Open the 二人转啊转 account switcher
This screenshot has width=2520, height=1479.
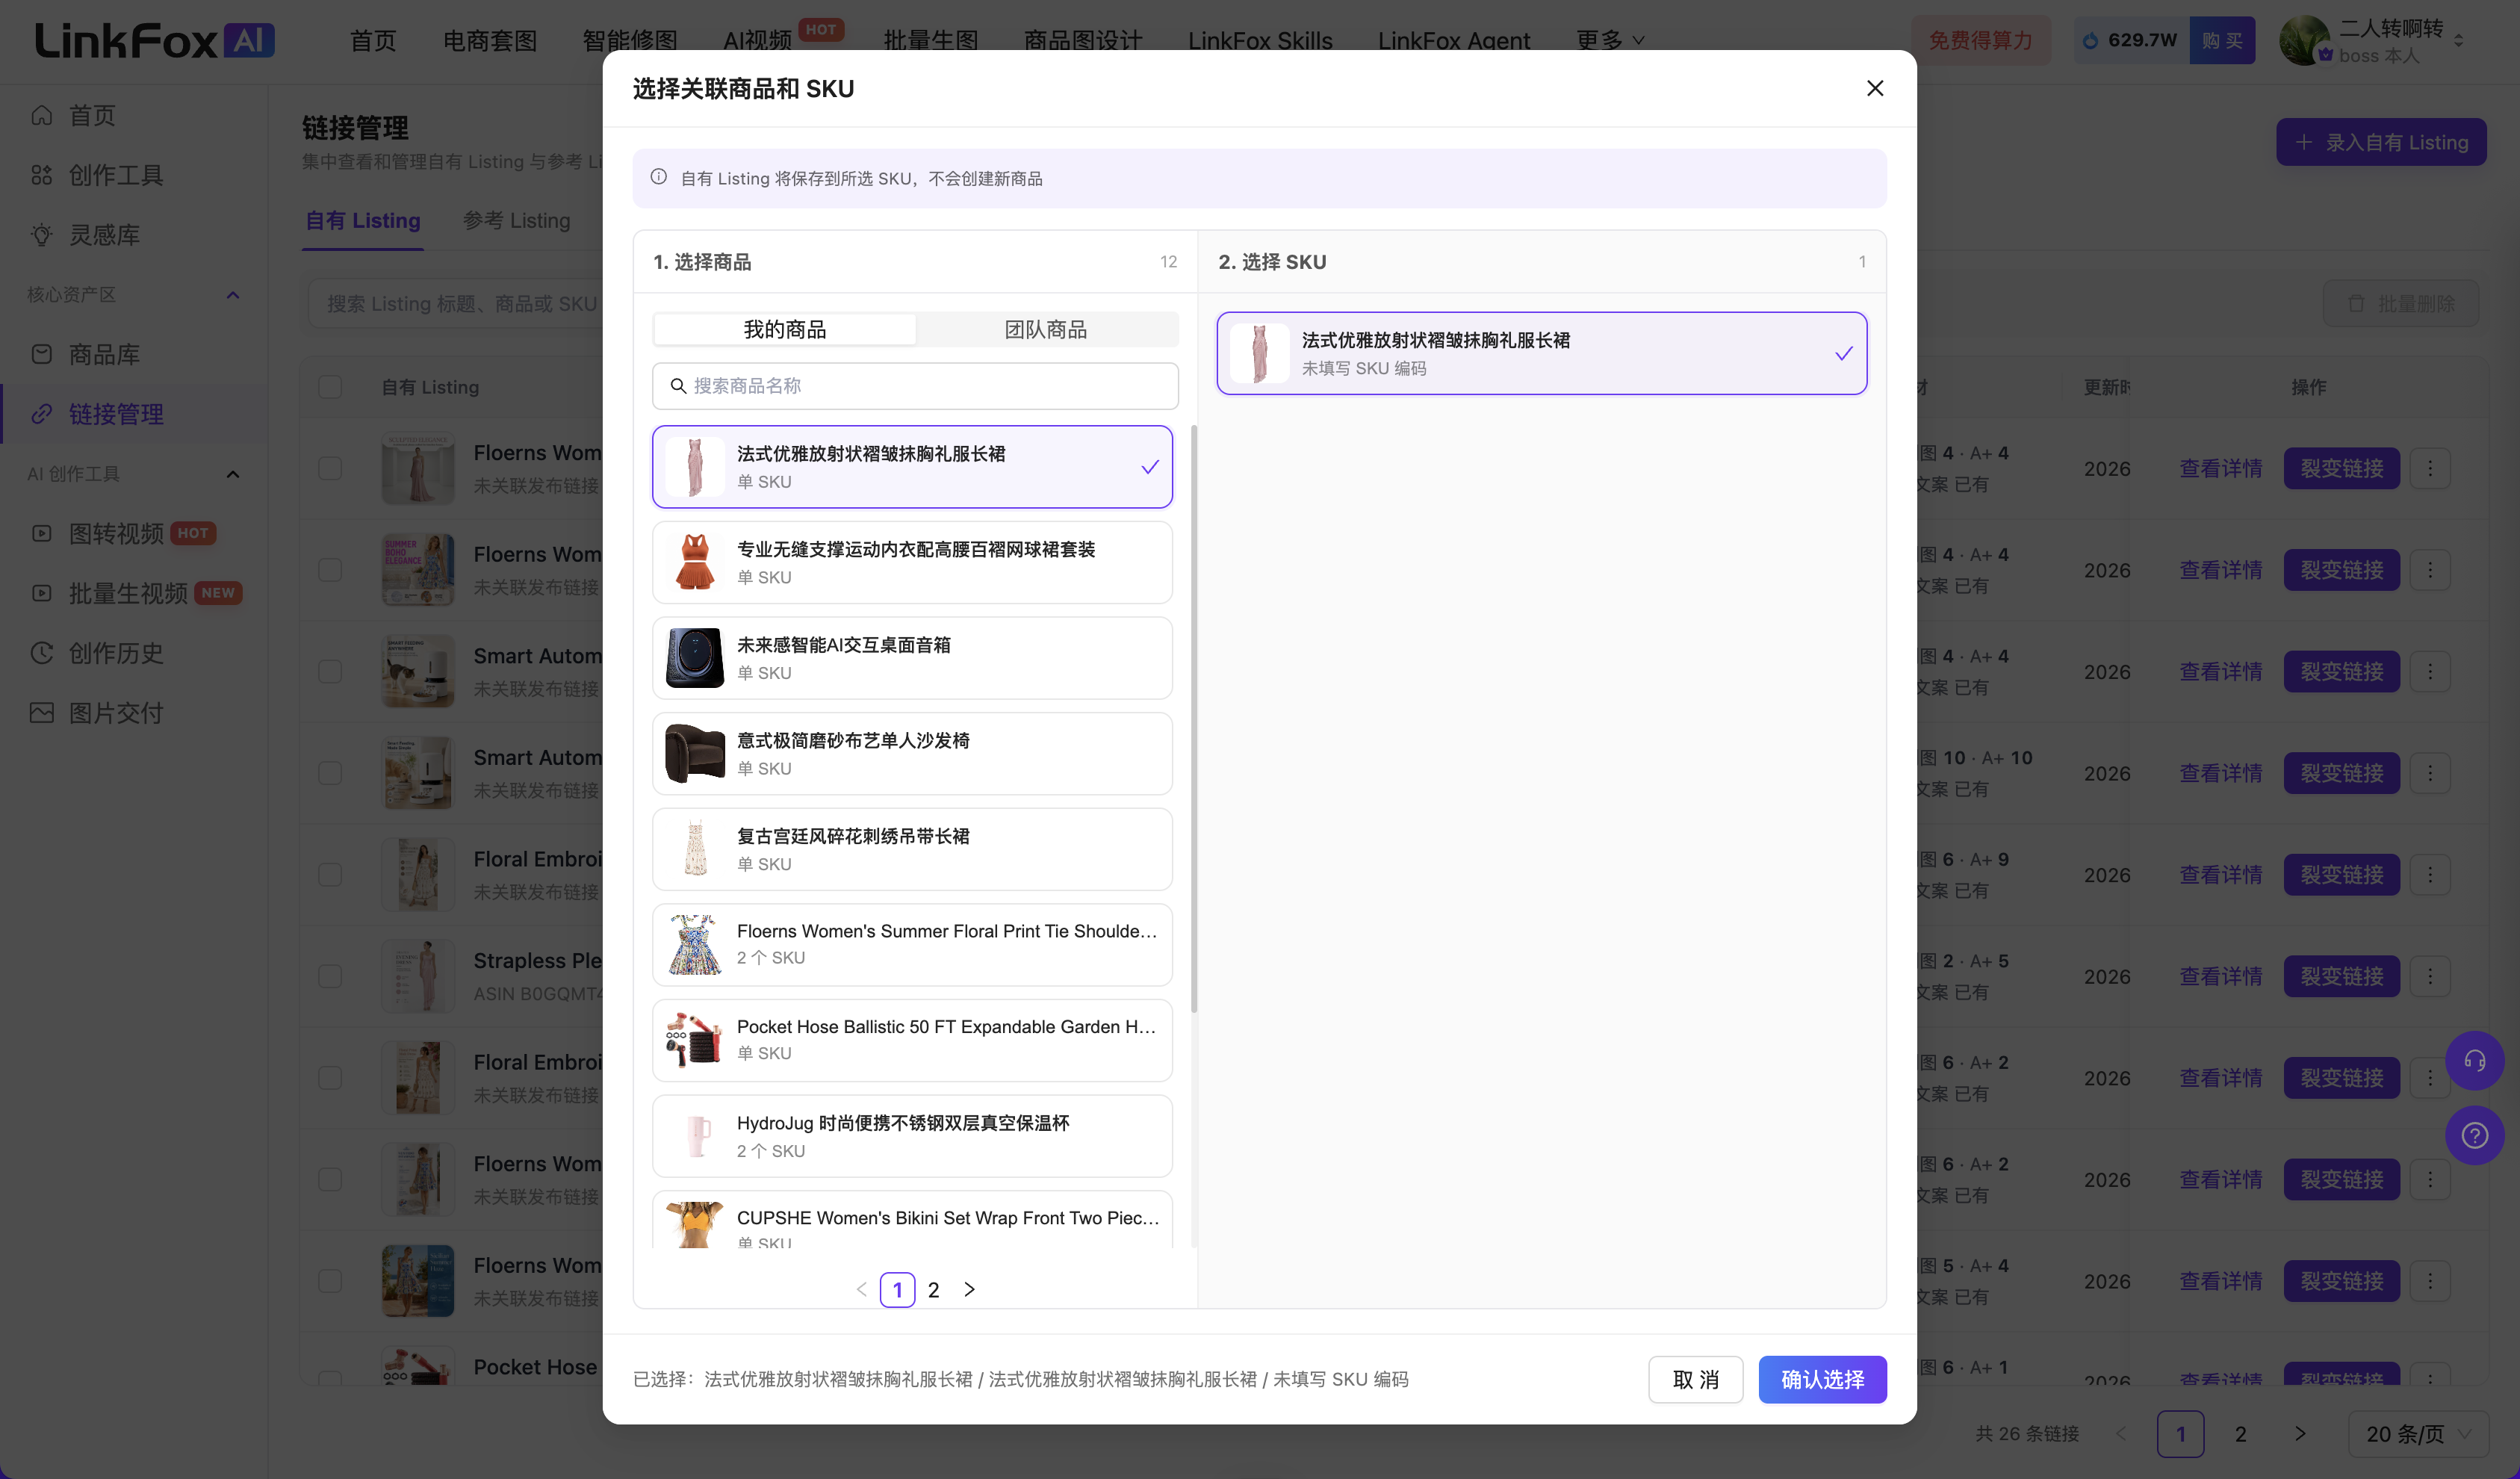(2372, 40)
